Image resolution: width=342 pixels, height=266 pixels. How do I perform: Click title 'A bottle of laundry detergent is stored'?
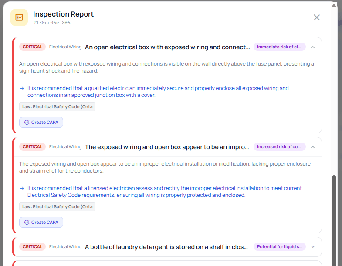166,247
